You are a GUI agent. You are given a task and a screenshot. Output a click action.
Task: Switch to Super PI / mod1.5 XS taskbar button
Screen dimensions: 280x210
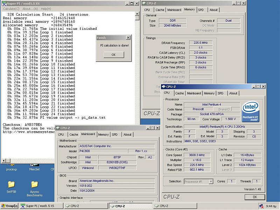[x=41, y=206]
